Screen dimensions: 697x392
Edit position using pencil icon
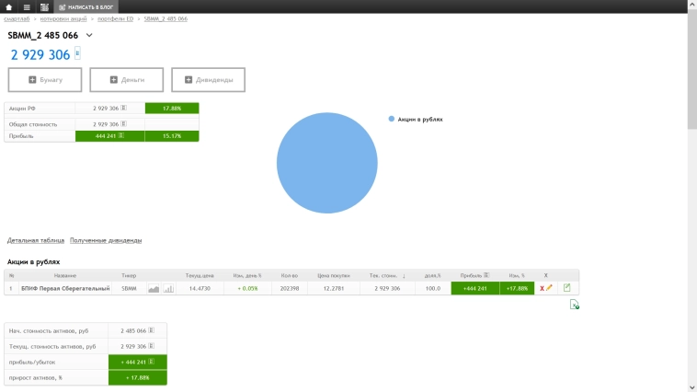[549, 289]
